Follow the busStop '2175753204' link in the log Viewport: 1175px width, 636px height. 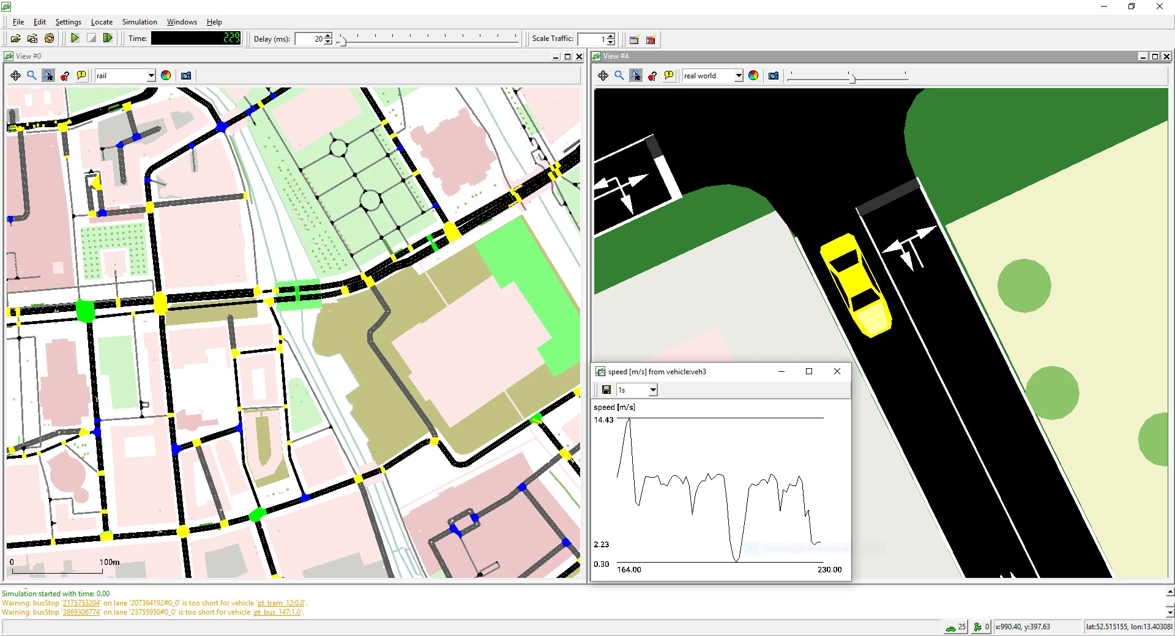point(80,602)
